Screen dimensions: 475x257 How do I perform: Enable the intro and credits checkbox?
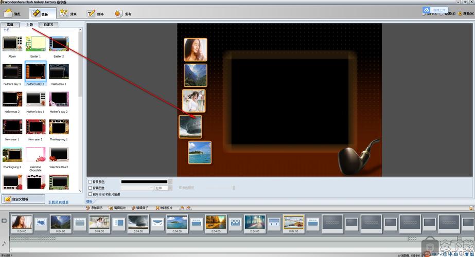90,194
